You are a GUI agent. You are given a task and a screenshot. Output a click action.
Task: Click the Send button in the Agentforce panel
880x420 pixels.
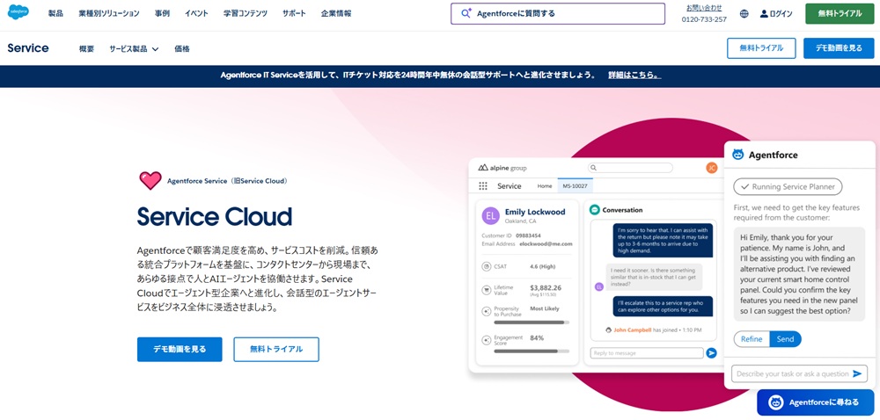coord(785,339)
